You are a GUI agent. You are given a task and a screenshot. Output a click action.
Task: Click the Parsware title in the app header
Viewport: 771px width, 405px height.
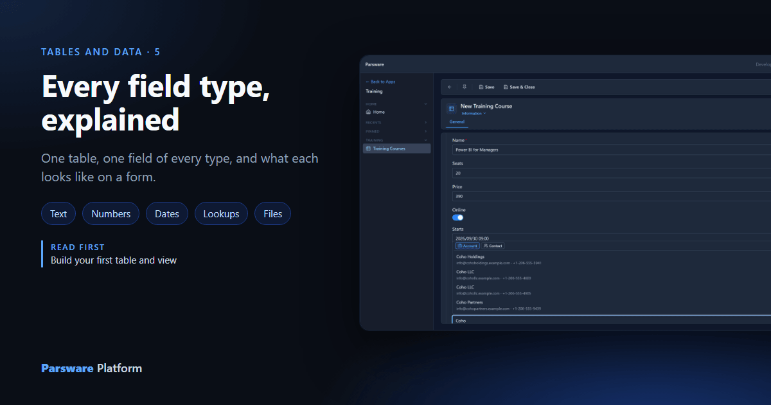click(x=374, y=64)
